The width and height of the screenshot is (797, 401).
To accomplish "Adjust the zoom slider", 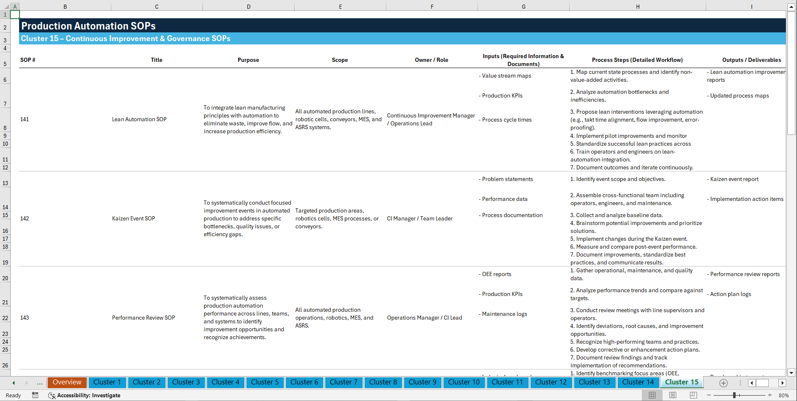I will pos(734,395).
